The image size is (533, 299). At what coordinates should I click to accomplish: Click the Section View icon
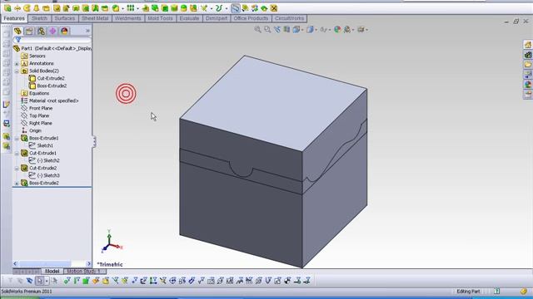(x=286, y=30)
